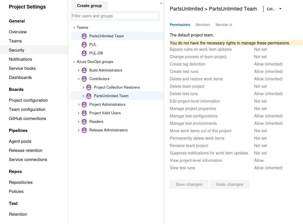Open Retention under Test
The width and height of the screenshot is (303, 224).
18,214
